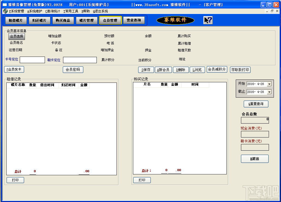Click the F会员发卡 button
Image resolution: width=281 pixels, height=202 pixels.
[x=14, y=69]
